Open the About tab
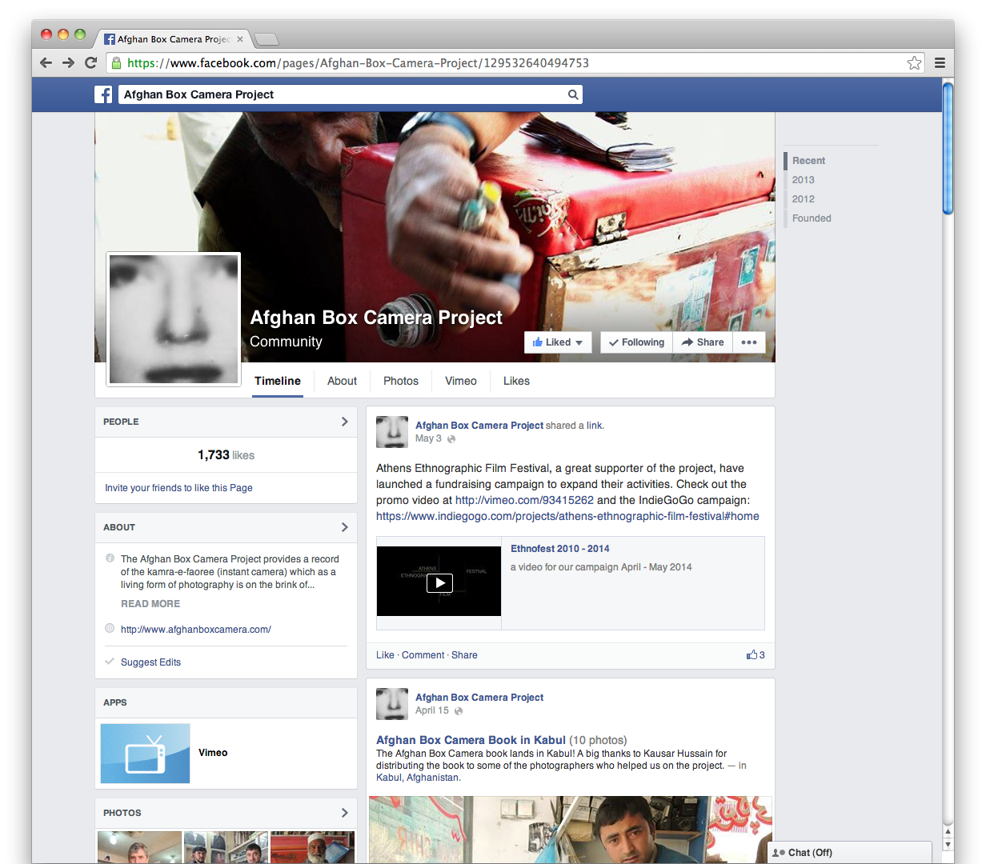Image resolution: width=986 pixels, height=864 pixels. pyautogui.click(x=342, y=381)
